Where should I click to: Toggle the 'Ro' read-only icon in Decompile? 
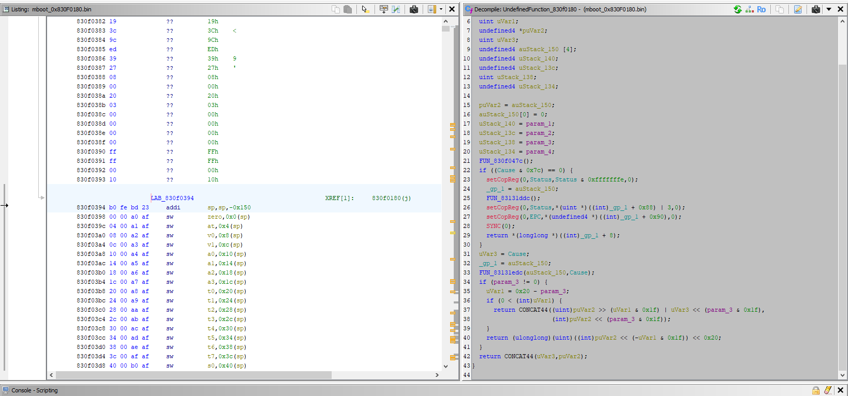point(761,9)
